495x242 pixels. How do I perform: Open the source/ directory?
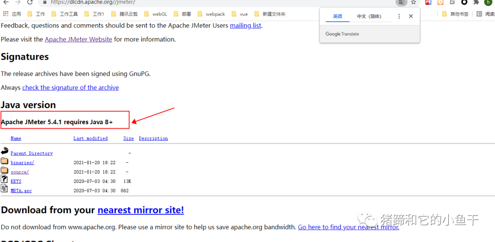[20, 172]
